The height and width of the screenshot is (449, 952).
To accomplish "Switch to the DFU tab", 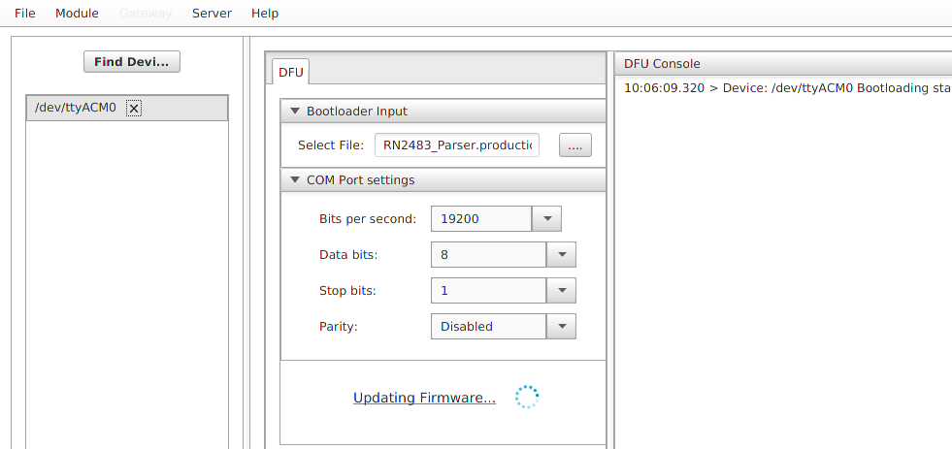I will click(290, 72).
